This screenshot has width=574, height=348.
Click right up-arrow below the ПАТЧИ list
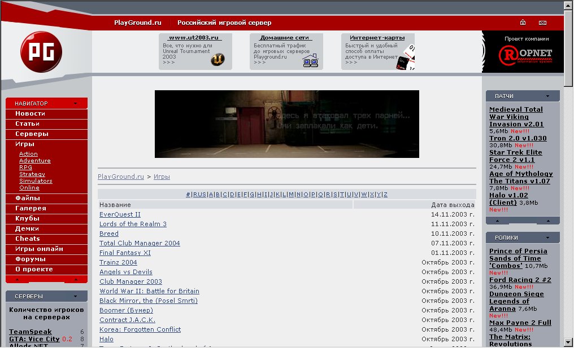tap(548, 221)
